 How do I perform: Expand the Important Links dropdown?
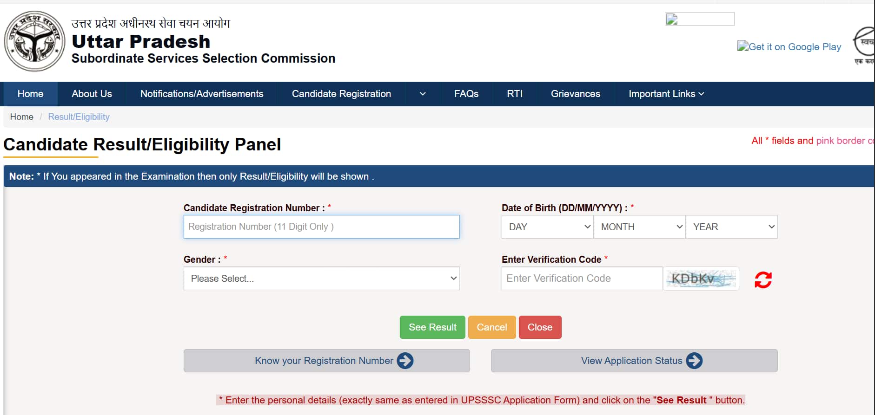666,94
